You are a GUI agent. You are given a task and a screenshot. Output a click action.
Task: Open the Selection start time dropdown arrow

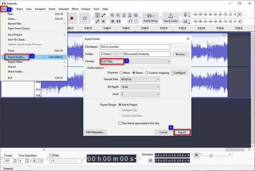point(188,155)
